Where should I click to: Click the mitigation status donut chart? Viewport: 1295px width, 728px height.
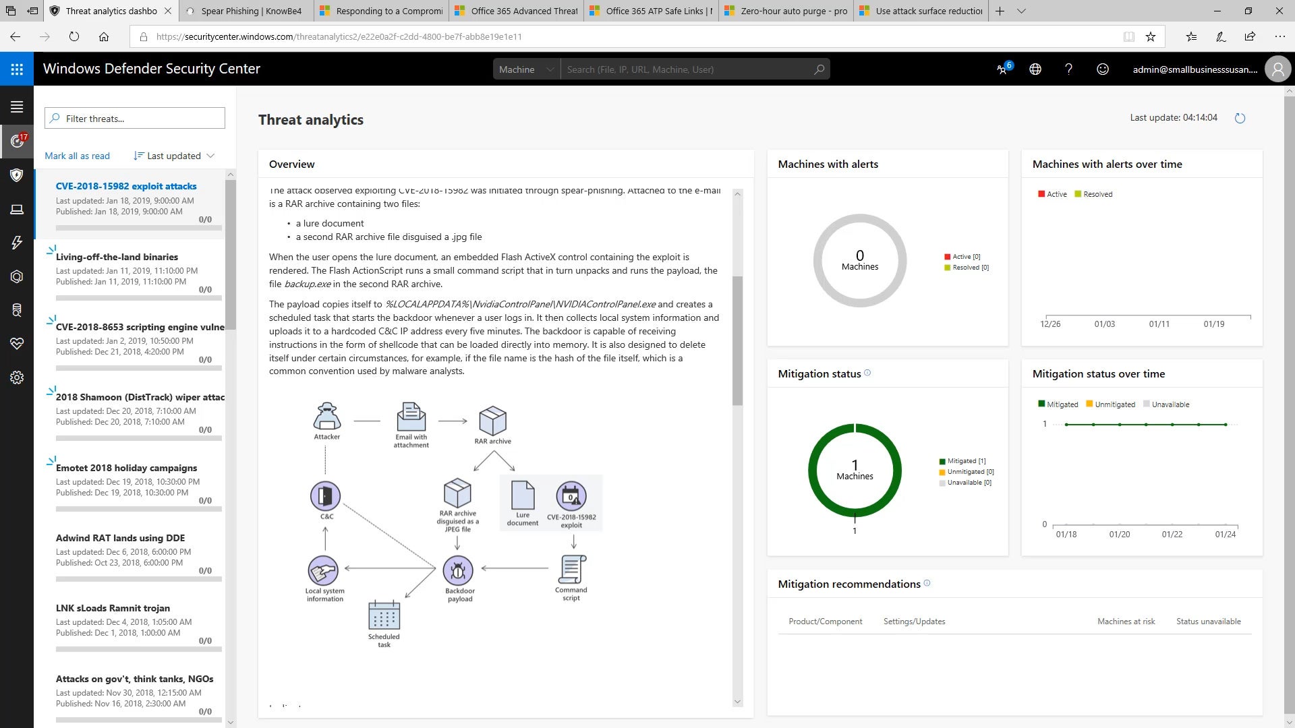(855, 470)
